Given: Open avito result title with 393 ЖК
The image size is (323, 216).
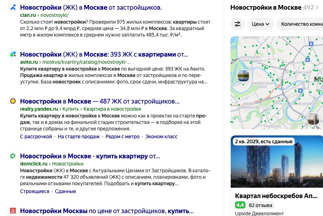Looking at the screenshot, I should [104, 54].
